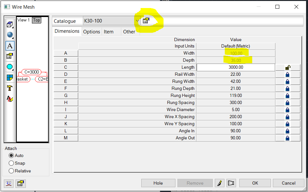Enable Snap attachment mode
Screen dimensions: 308x192
11,163
